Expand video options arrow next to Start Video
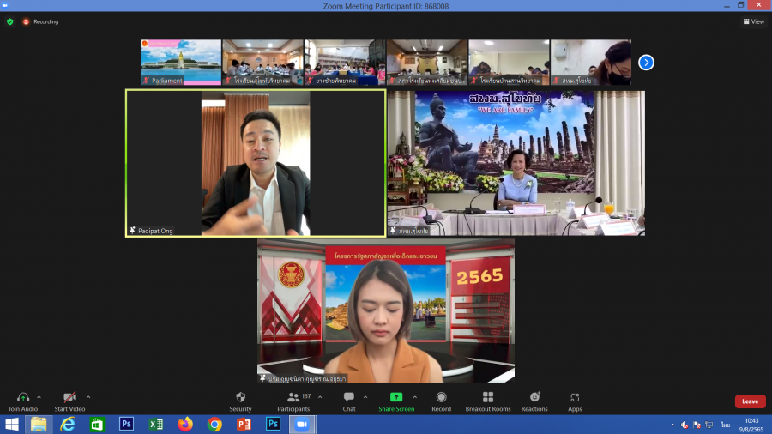Image resolution: width=772 pixels, height=434 pixels. 88,397
